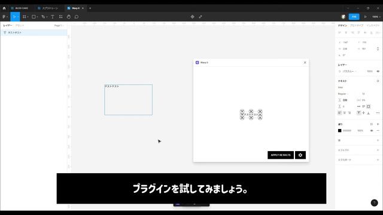Click the bottom-right warp handle in plugin

(260, 118)
